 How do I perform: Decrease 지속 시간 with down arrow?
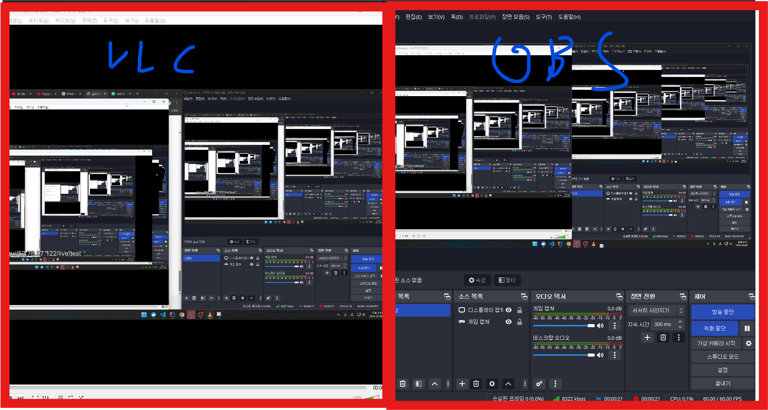(x=680, y=327)
